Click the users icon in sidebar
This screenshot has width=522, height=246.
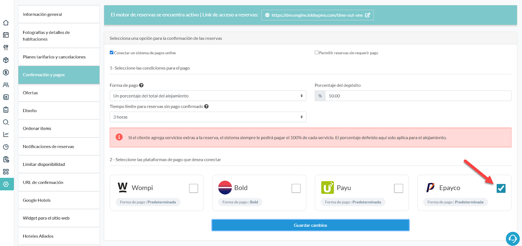point(6,85)
